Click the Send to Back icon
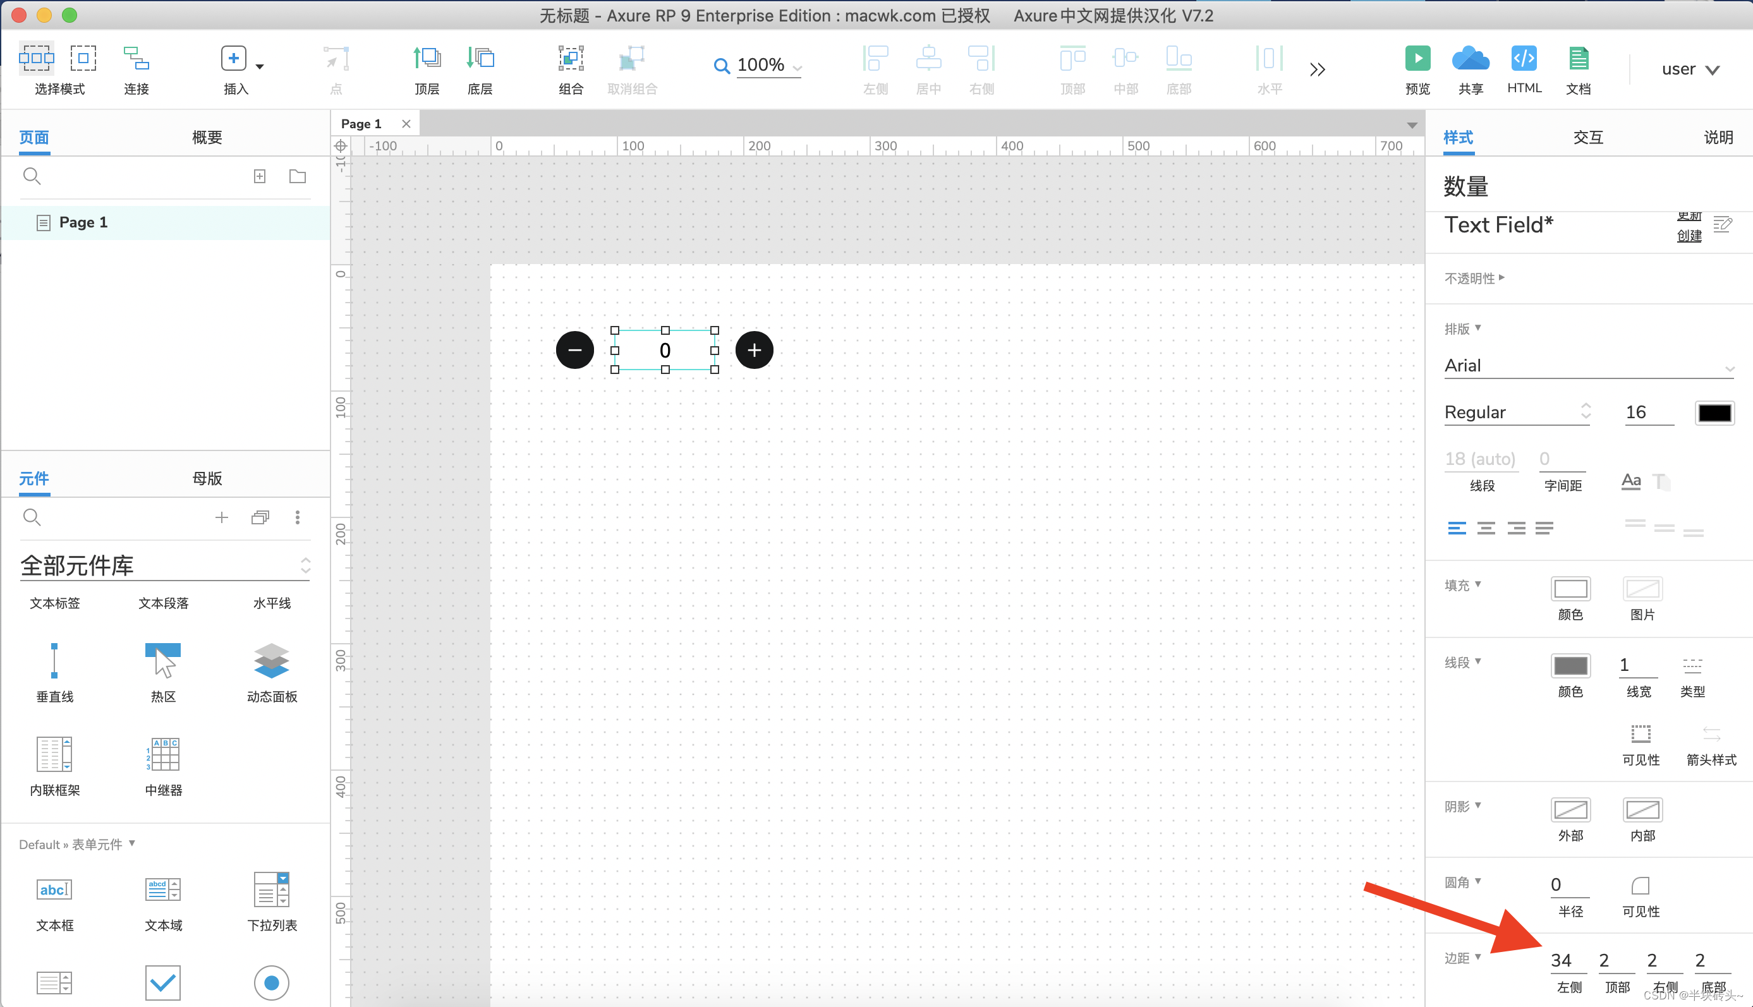The image size is (1753, 1007). (480, 59)
